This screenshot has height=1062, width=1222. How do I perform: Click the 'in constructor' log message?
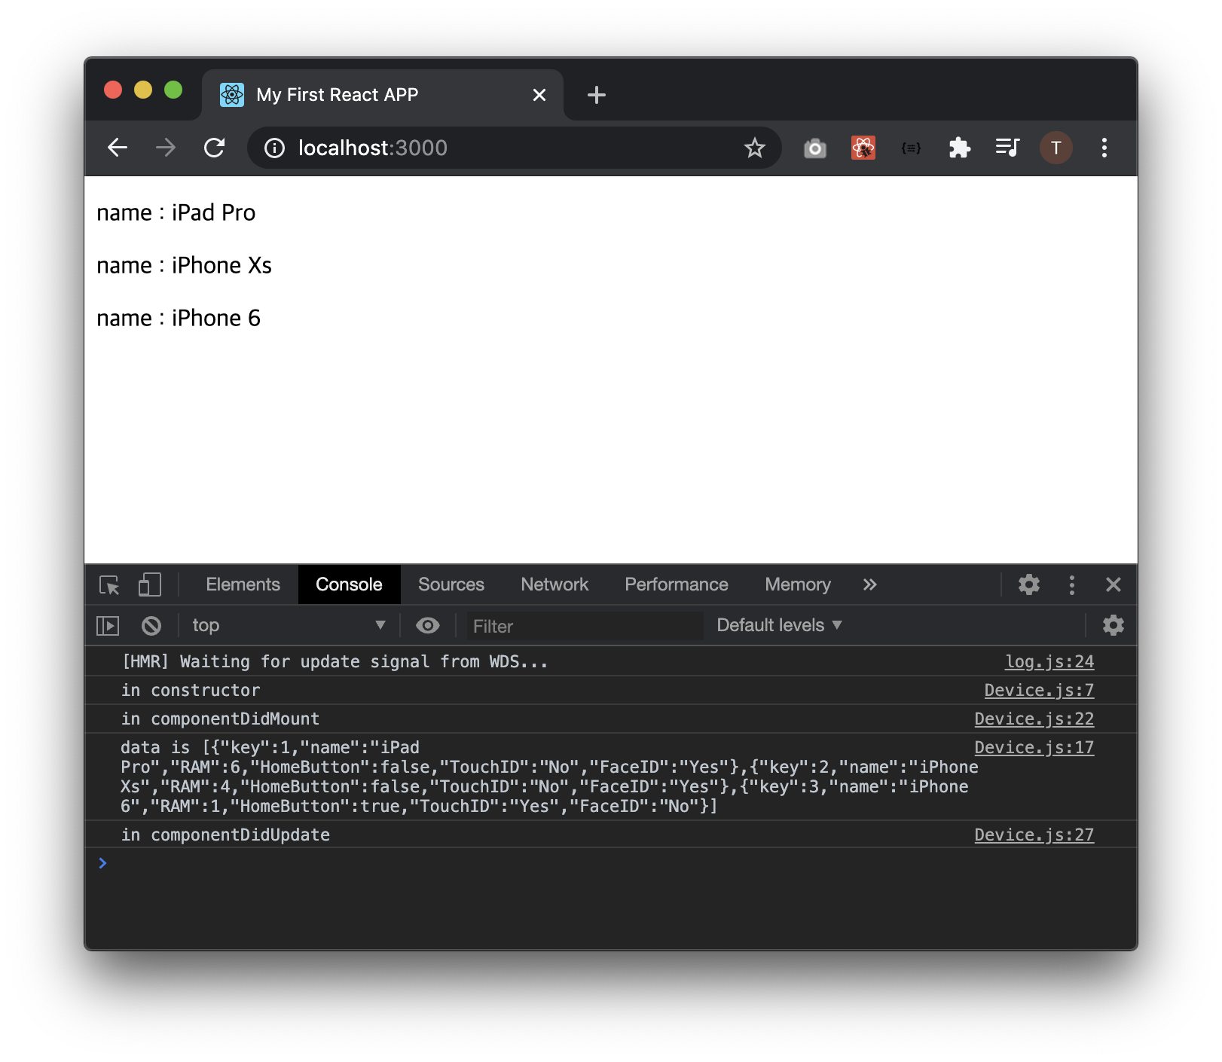point(191,690)
